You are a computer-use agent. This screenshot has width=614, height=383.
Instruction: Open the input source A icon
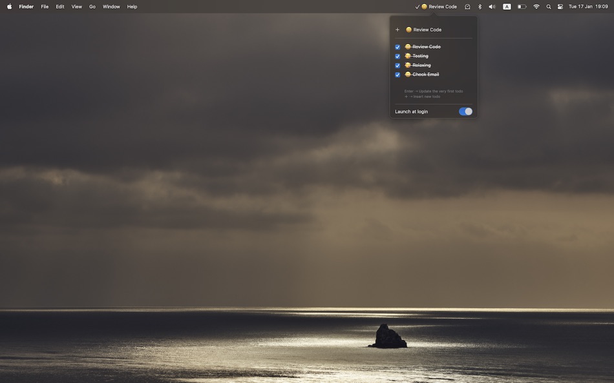point(507,6)
